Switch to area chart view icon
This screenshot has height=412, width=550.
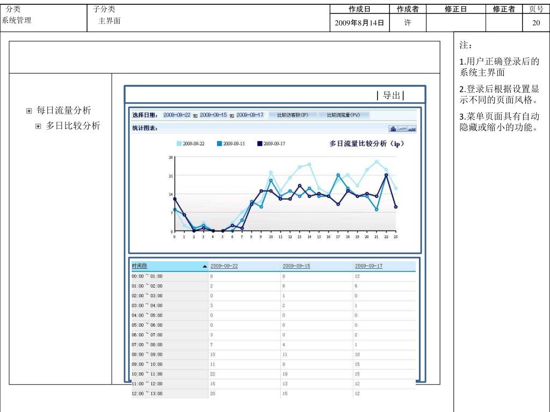pyautogui.click(x=412, y=129)
